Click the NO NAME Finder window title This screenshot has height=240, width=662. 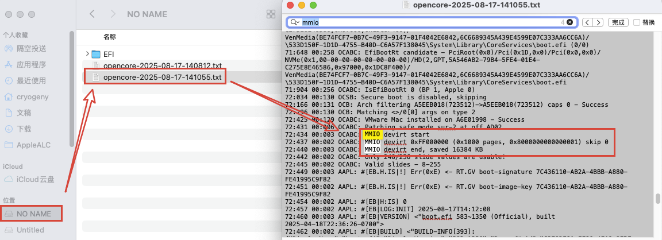147,14
